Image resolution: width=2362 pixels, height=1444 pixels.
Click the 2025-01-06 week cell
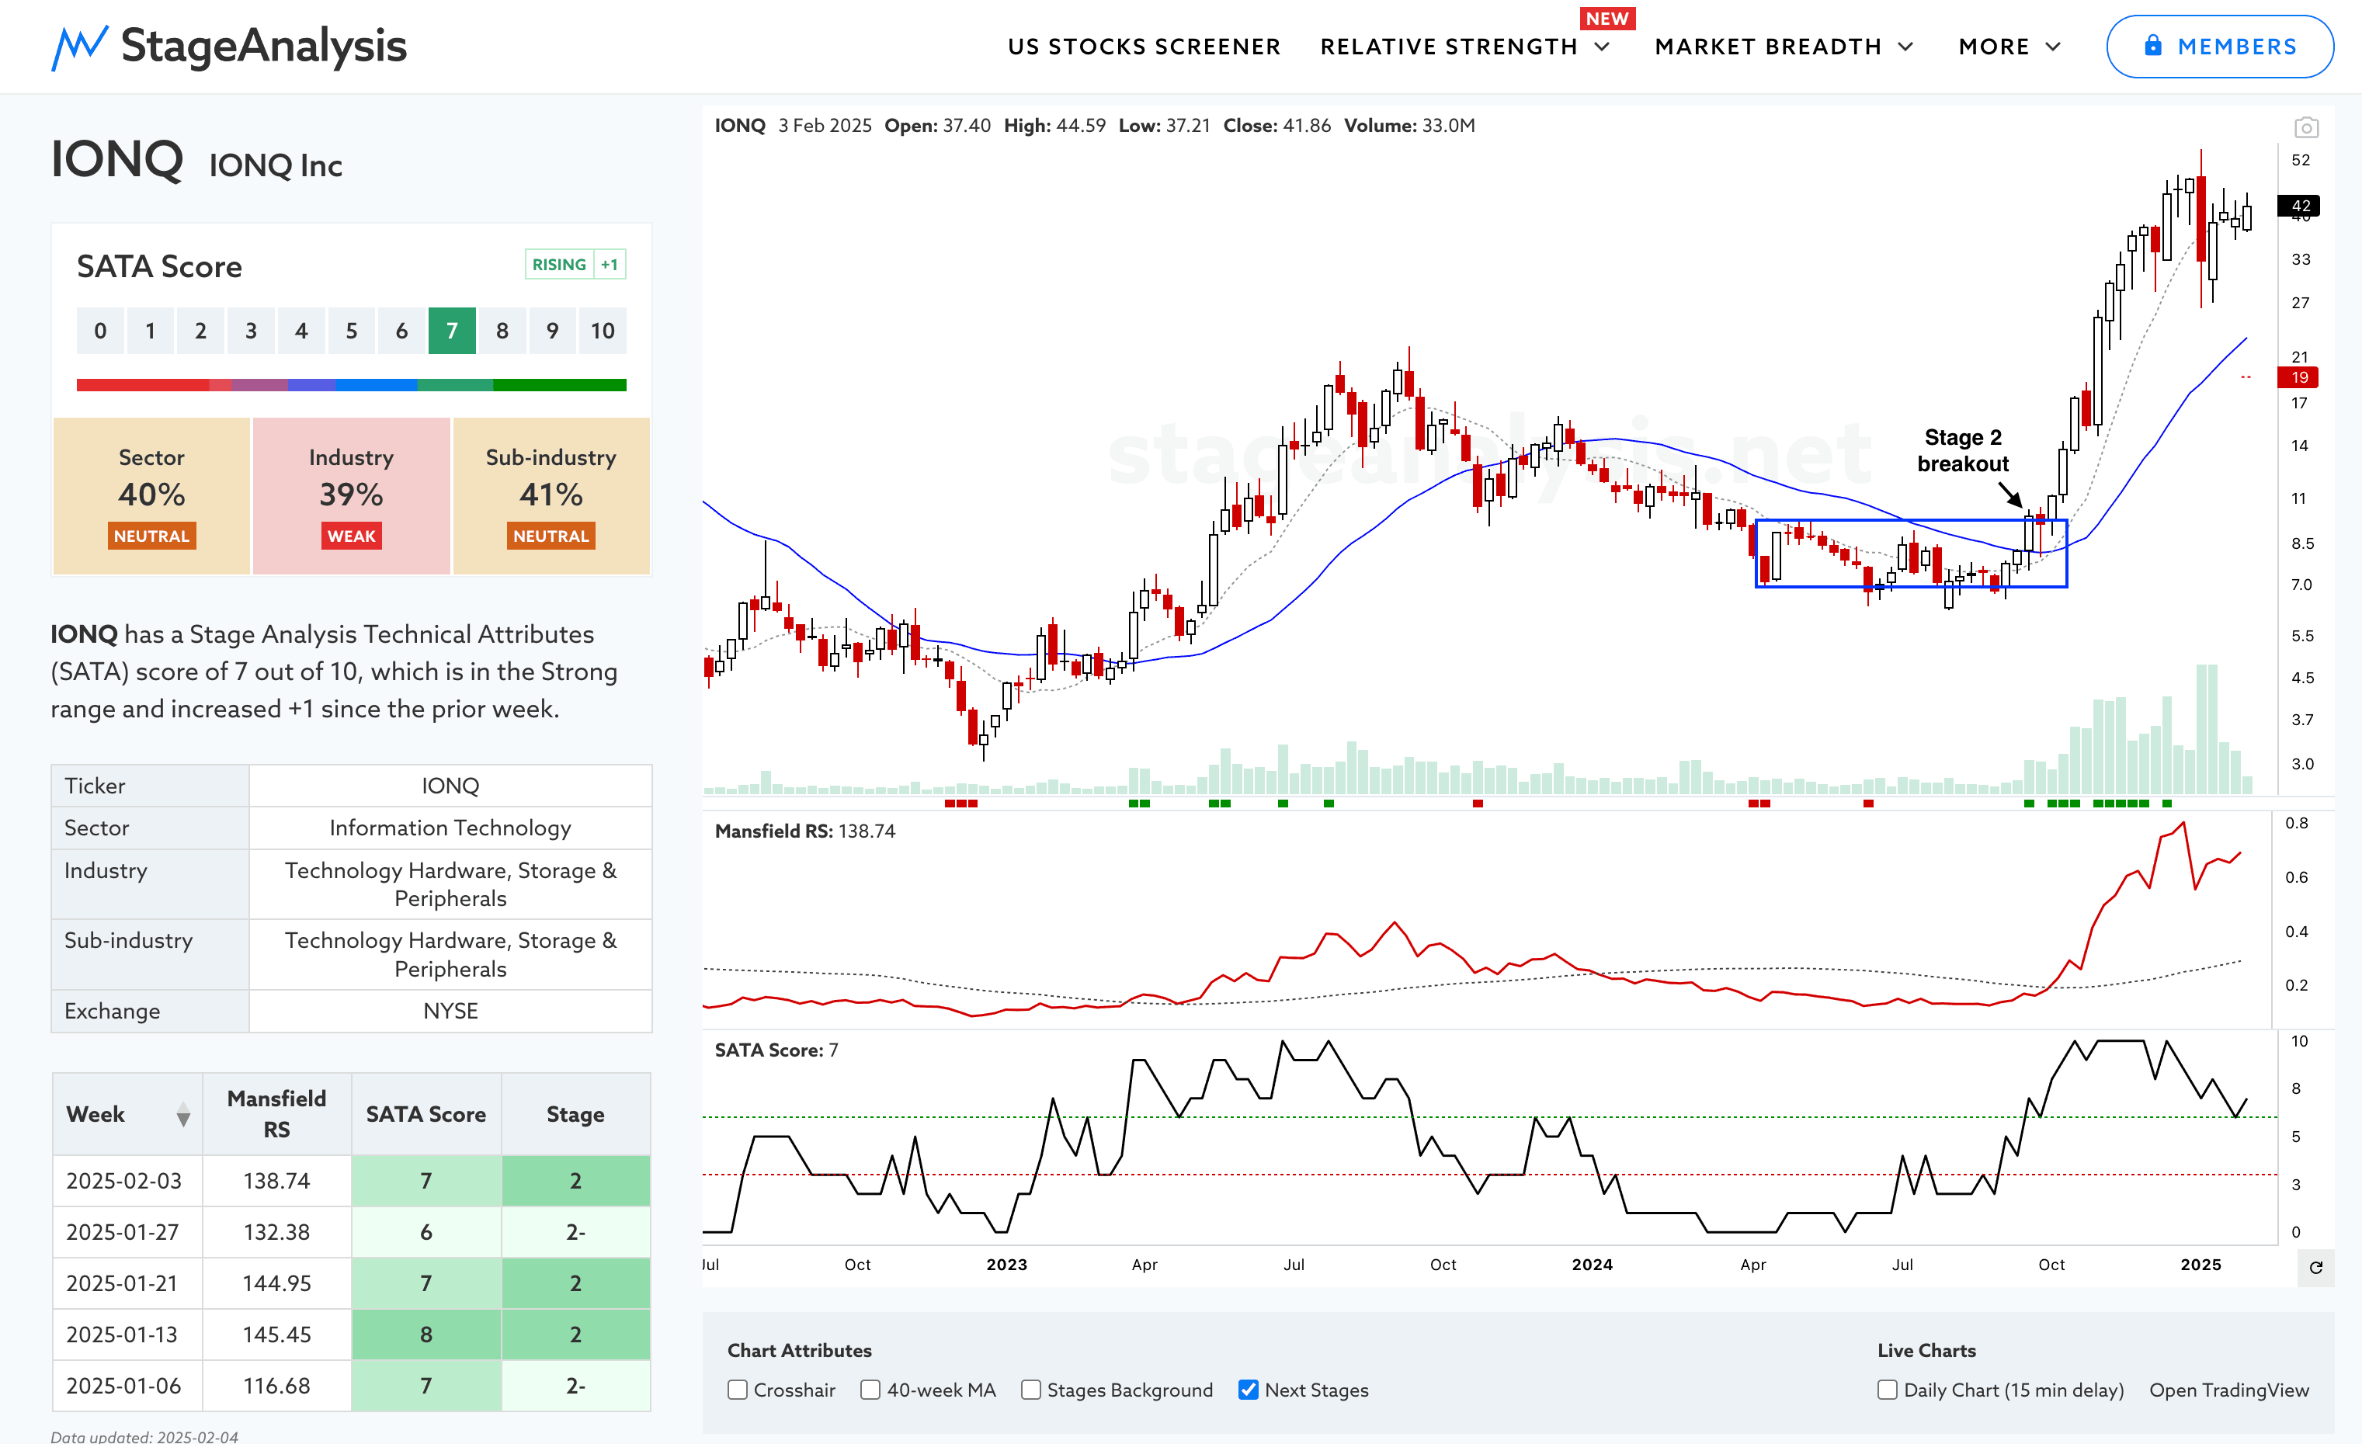click(x=127, y=1386)
